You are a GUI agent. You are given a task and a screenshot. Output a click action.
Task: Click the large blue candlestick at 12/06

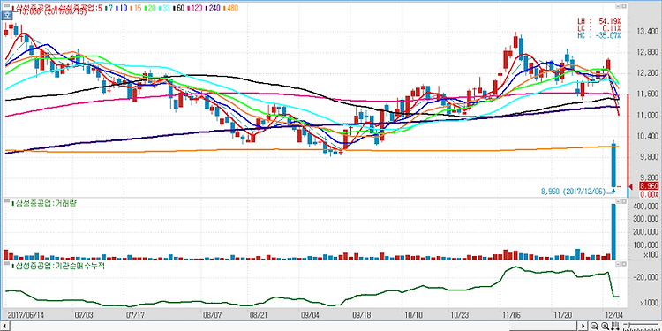613,165
